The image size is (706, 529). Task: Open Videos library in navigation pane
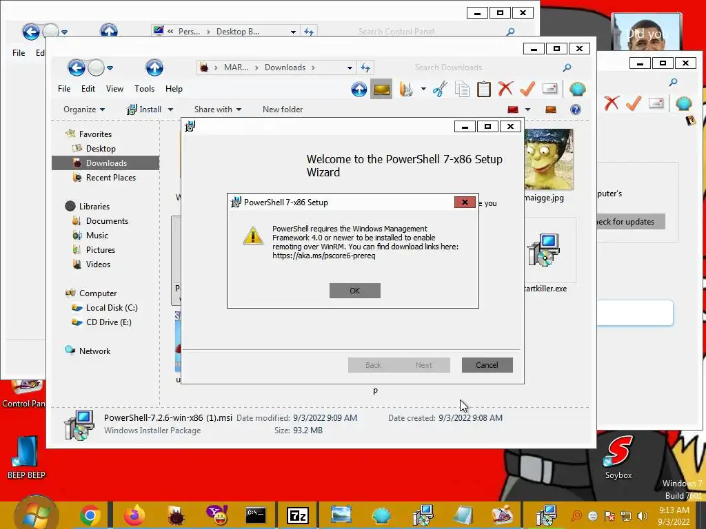click(98, 264)
